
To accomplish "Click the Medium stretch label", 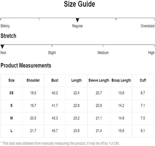I will coord(103,53).
